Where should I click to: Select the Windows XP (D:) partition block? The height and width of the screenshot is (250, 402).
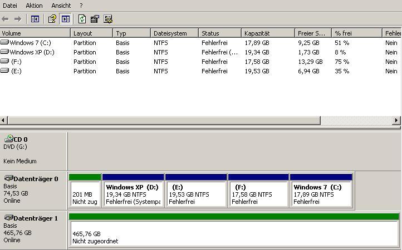click(133, 191)
